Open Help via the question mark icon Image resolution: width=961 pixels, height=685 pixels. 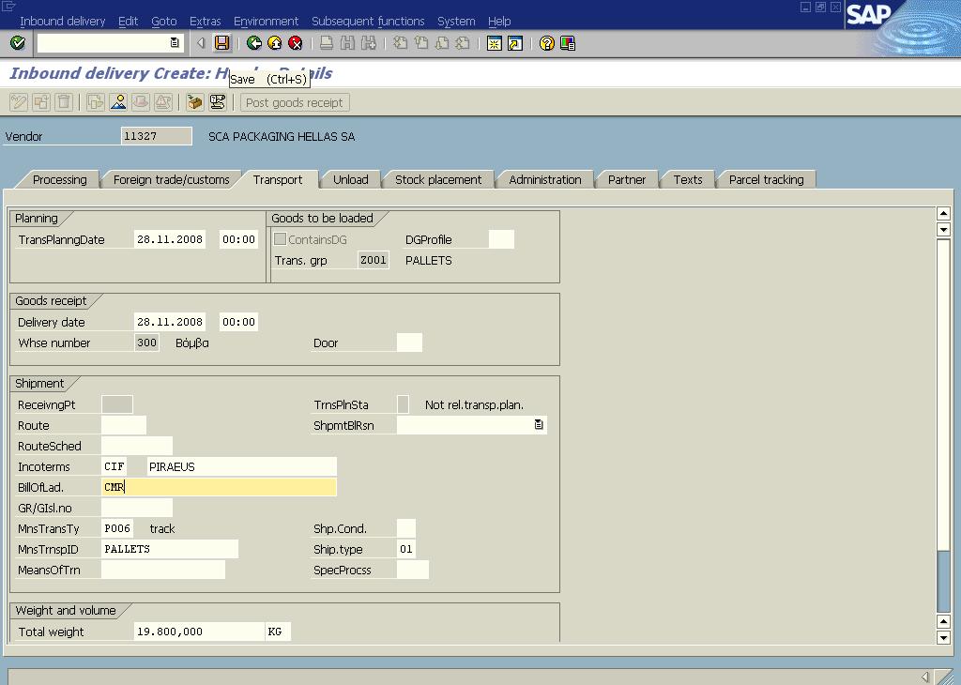pyautogui.click(x=547, y=43)
